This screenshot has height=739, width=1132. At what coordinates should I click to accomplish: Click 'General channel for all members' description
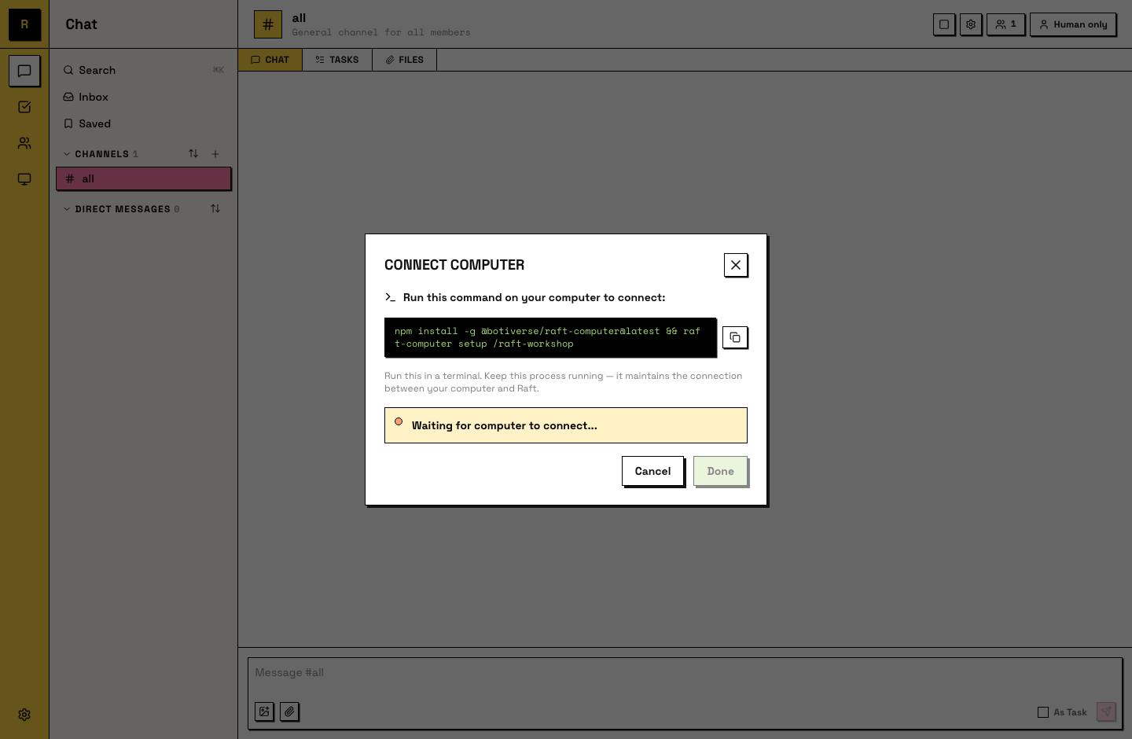pos(381,32)
